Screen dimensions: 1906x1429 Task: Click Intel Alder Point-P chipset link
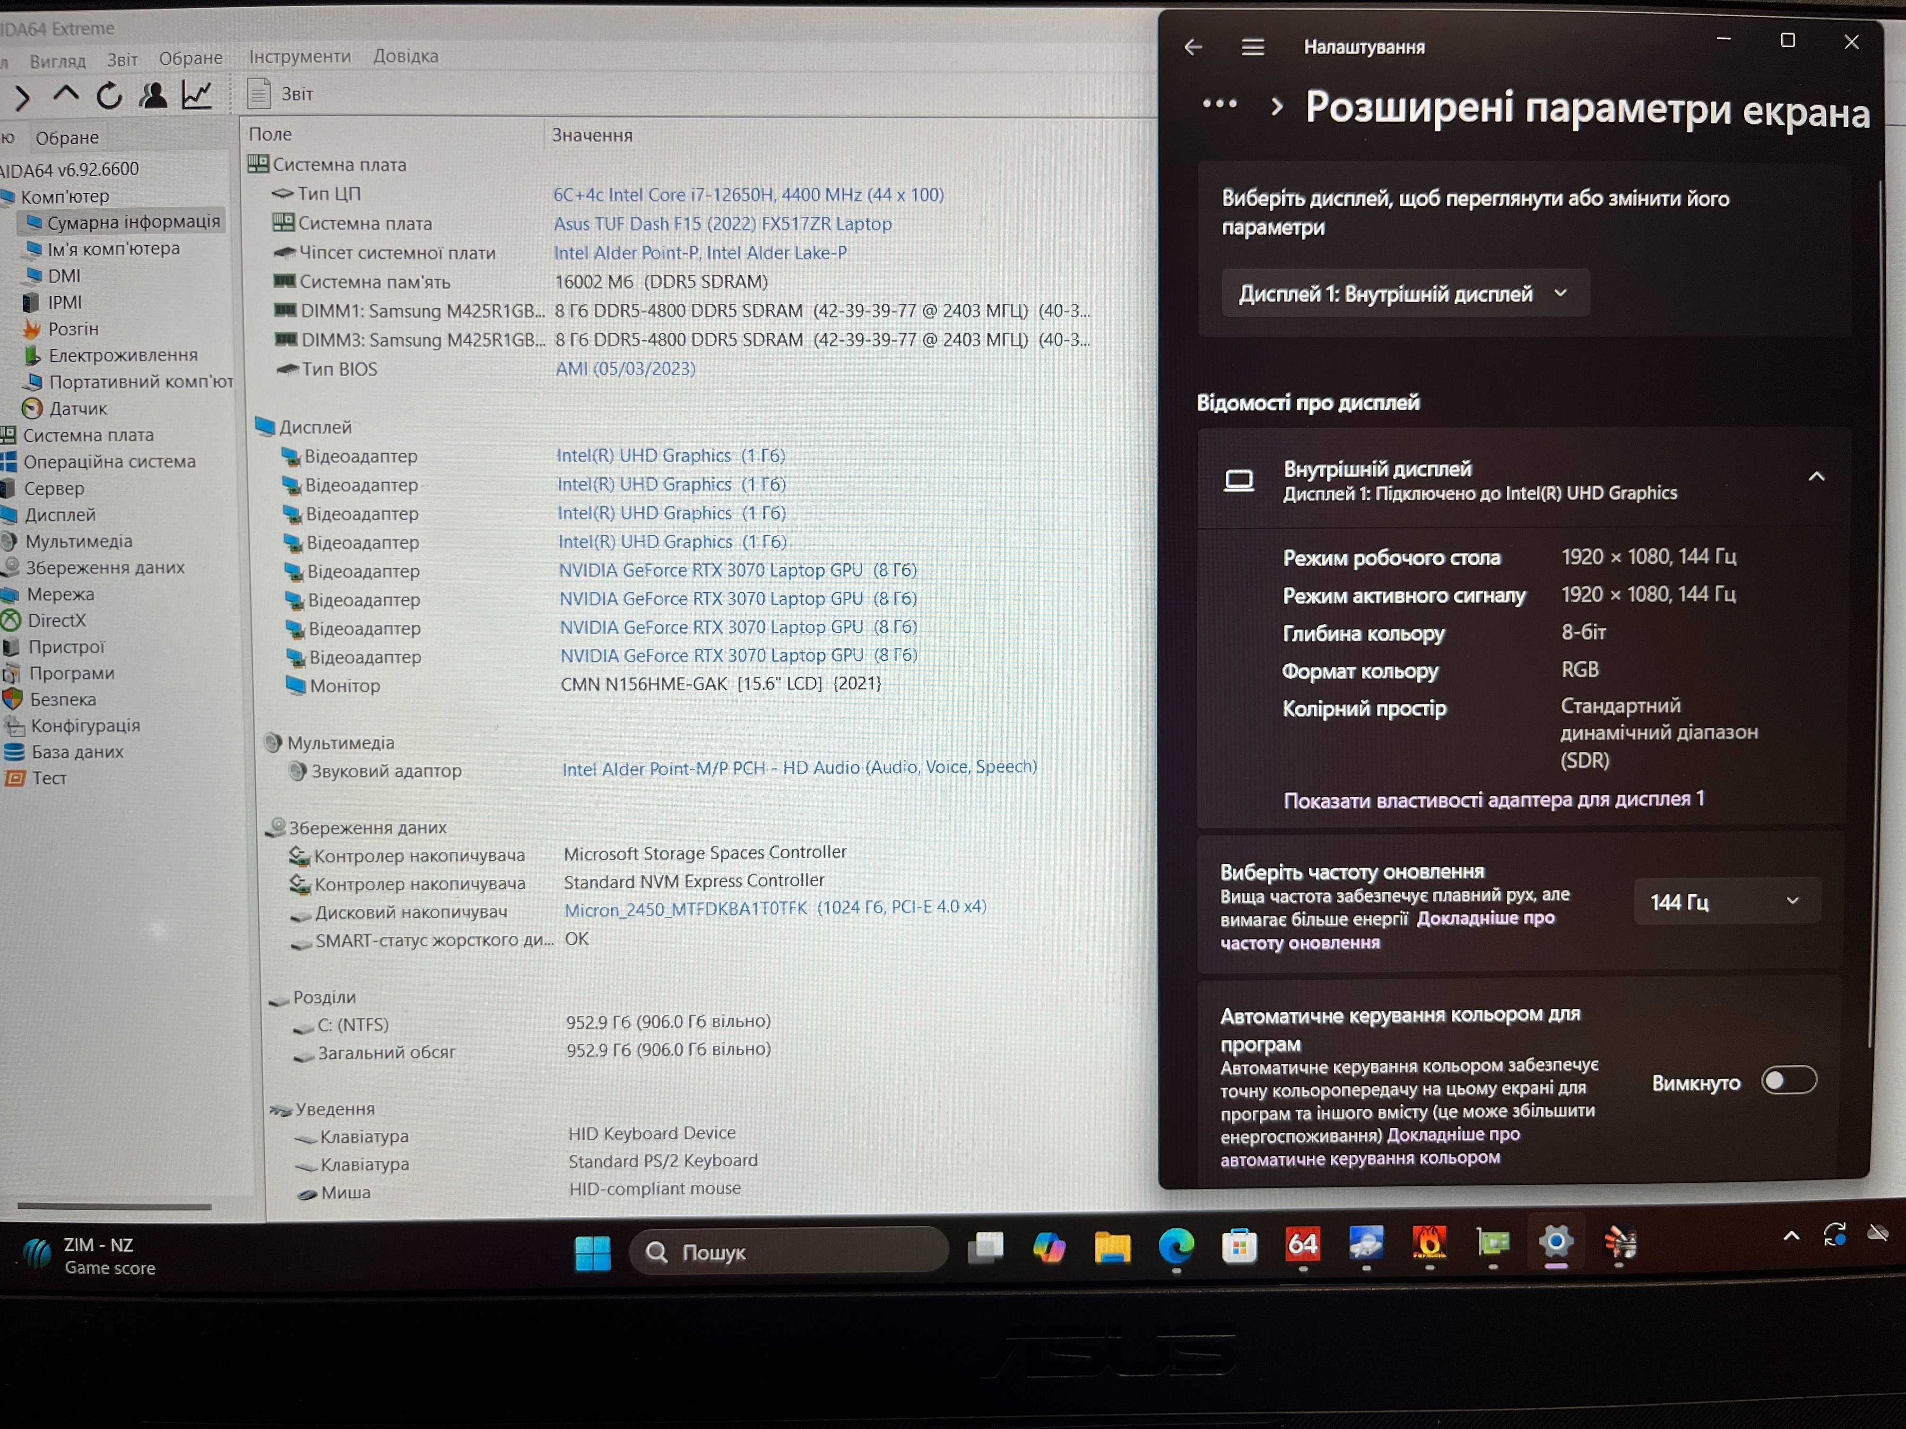pos(700,252)
